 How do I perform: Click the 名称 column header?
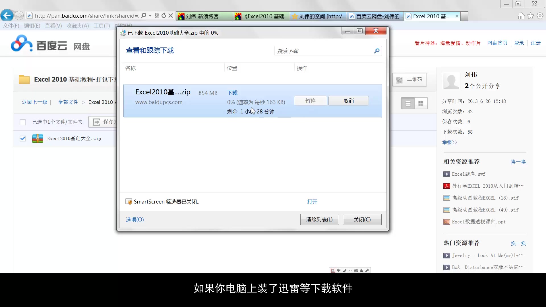[x=131, y=68]
